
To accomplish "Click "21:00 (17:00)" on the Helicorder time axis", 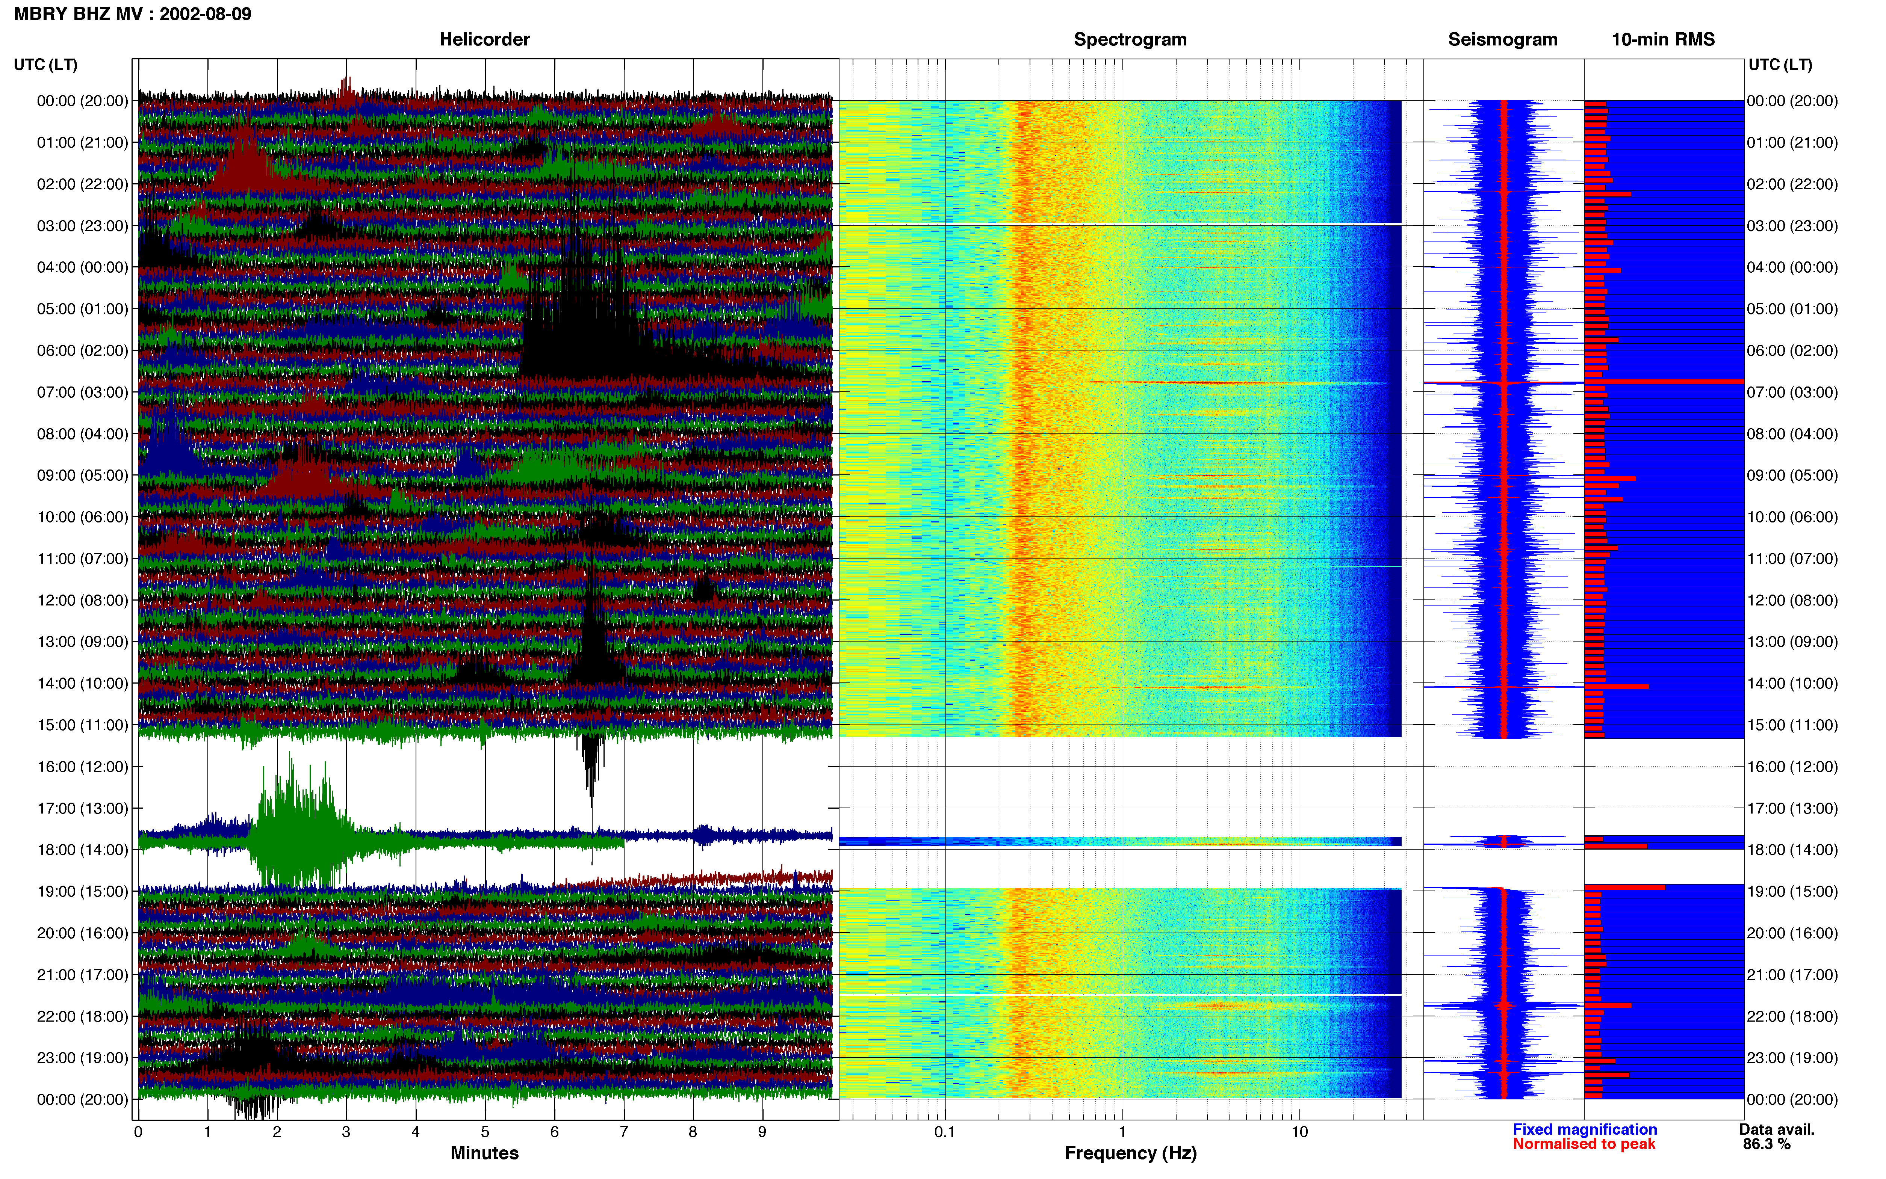I will point(83,975).
